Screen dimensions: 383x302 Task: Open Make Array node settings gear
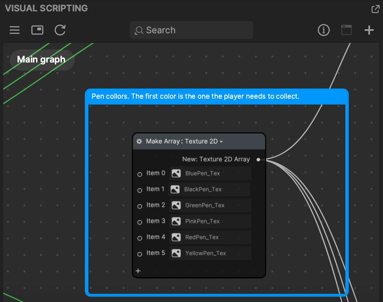click(139, 141)
